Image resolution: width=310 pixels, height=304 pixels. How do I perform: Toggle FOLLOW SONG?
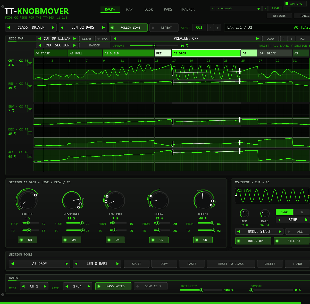point(128,28)
